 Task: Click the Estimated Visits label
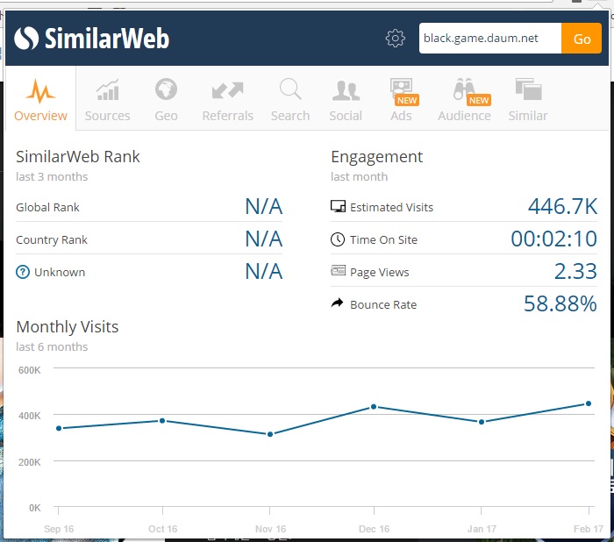pyautogui.click(x=391, y=207)
